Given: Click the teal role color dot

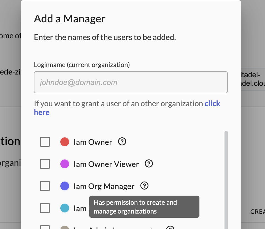Looking at the screenshot, I should coord(65,208).
